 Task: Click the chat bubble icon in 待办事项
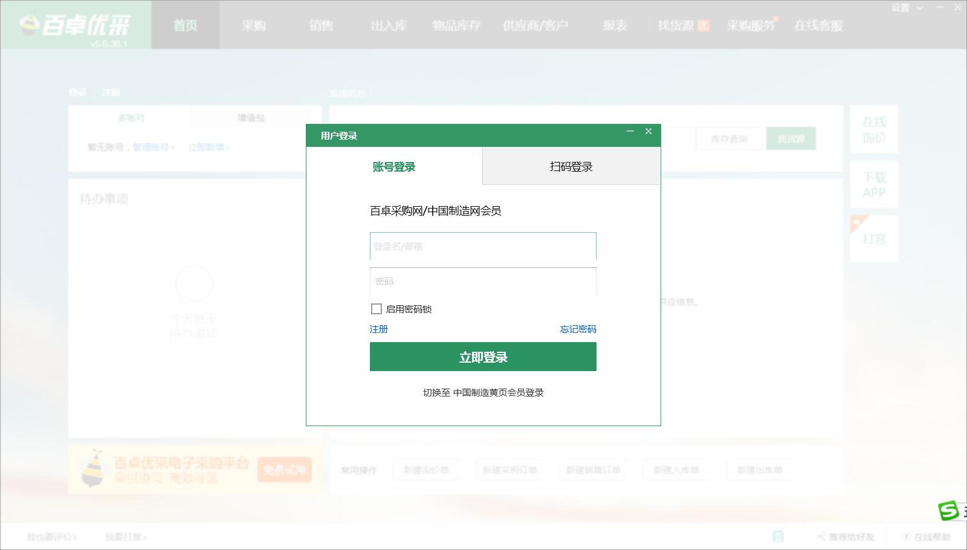(194, 284)
